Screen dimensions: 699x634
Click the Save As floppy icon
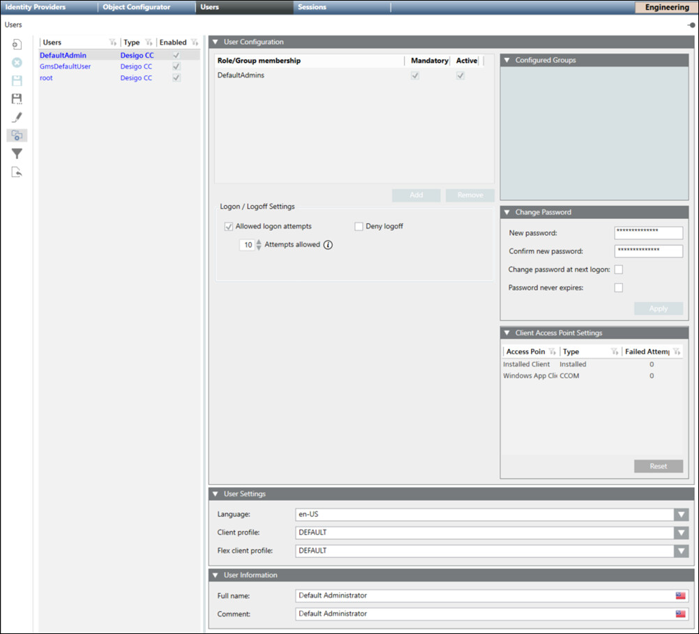point(17,99)
